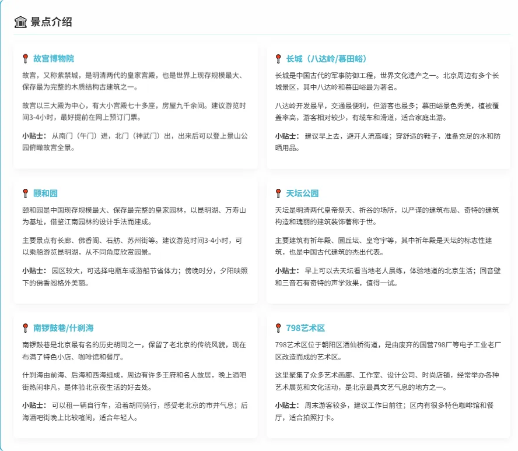Click the paragraph starting 南锣鼓巷是北京最有名的历史胡同
The image size is (518, 451).
tap(134, 351)
